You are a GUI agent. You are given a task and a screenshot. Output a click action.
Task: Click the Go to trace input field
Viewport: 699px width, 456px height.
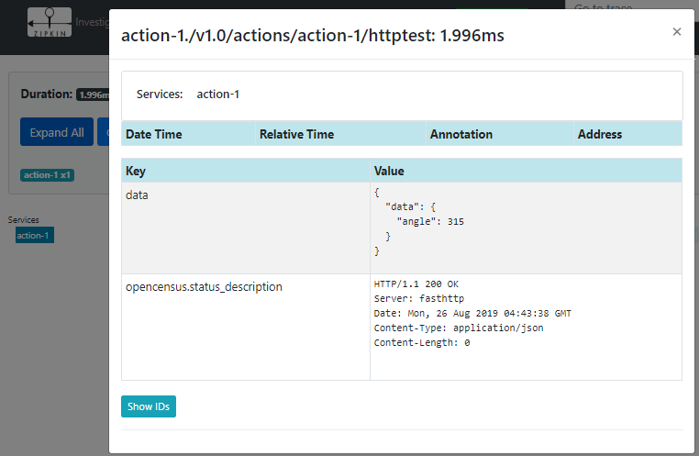631,7
